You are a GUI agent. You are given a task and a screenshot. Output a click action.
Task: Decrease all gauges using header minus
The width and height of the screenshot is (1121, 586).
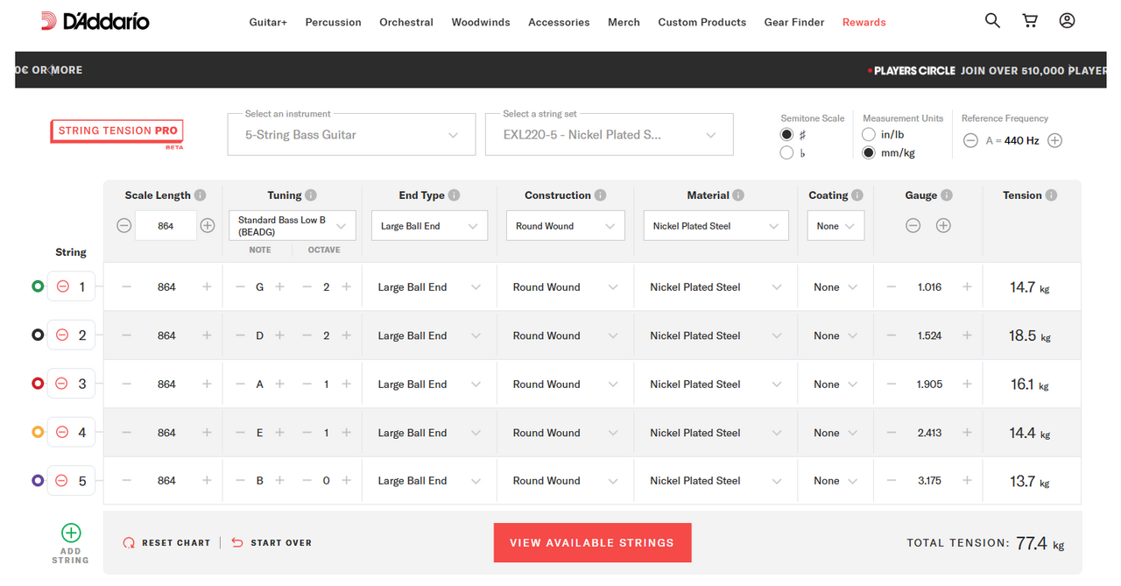tap(913, 225)
